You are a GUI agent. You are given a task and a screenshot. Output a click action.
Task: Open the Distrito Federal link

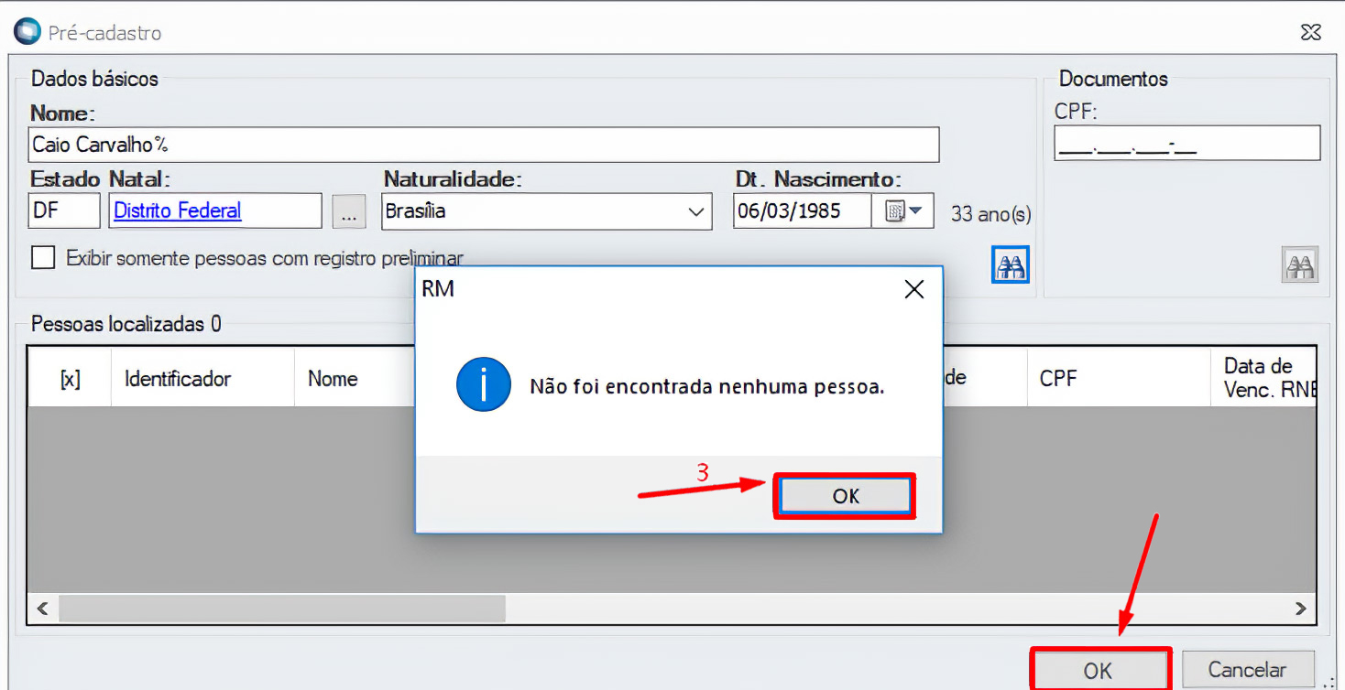pos(178,210)
